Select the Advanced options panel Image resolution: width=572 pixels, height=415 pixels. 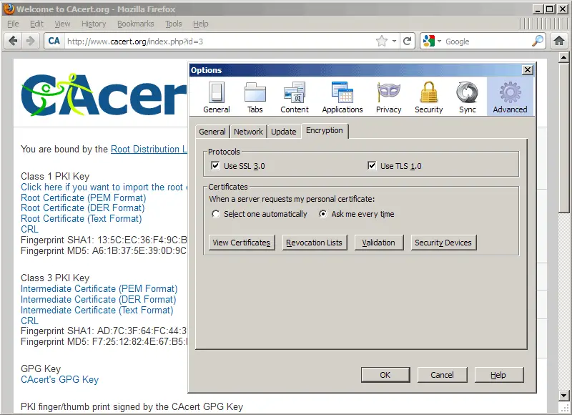510,97
